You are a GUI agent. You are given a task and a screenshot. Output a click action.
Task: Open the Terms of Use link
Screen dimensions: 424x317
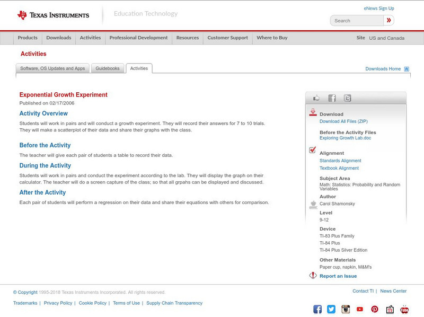click(x=126, y=303)
